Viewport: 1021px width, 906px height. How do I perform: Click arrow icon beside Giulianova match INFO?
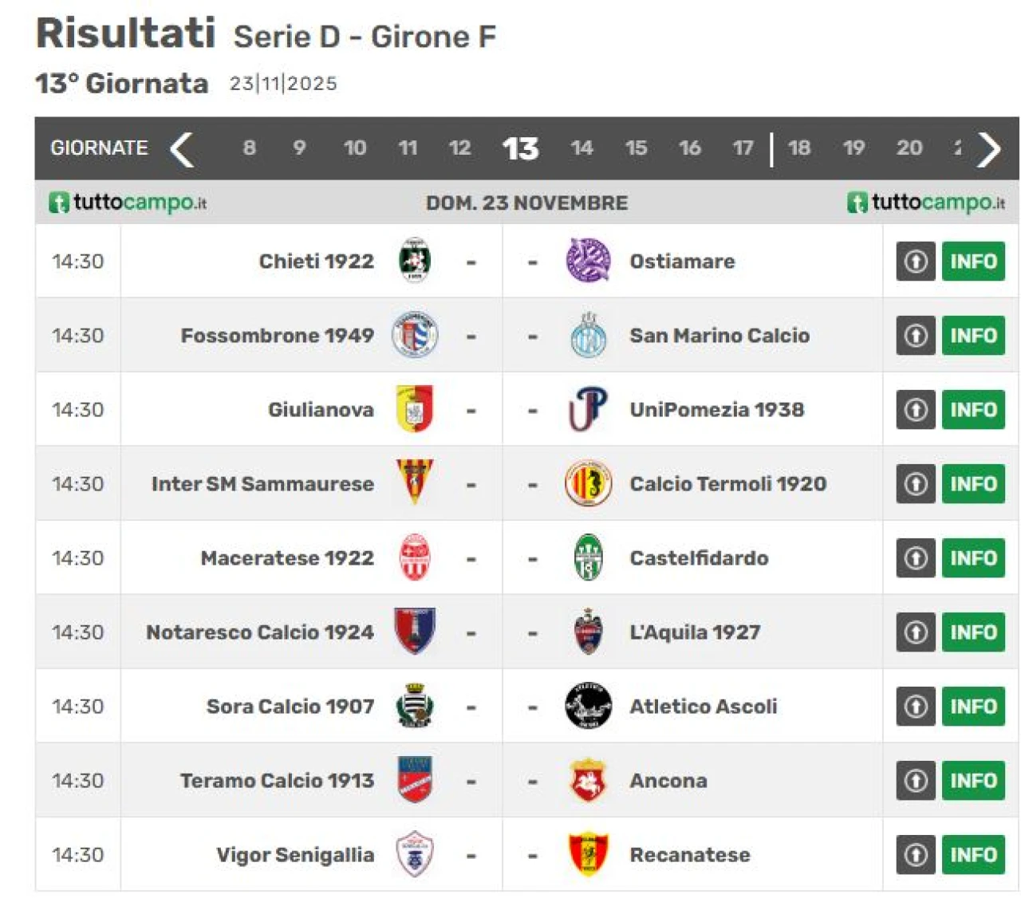(x=915, y=409)
